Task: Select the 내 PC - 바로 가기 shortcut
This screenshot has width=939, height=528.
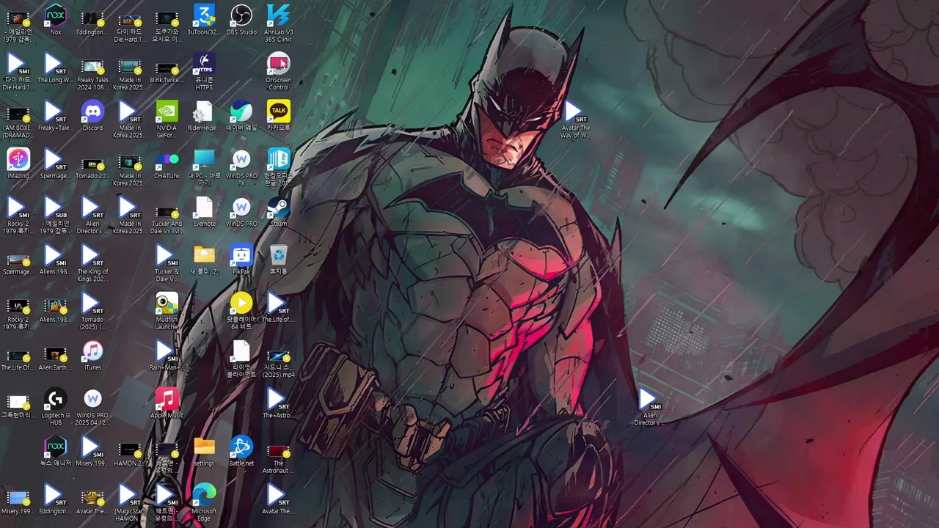Action: [x=204, y=166]
